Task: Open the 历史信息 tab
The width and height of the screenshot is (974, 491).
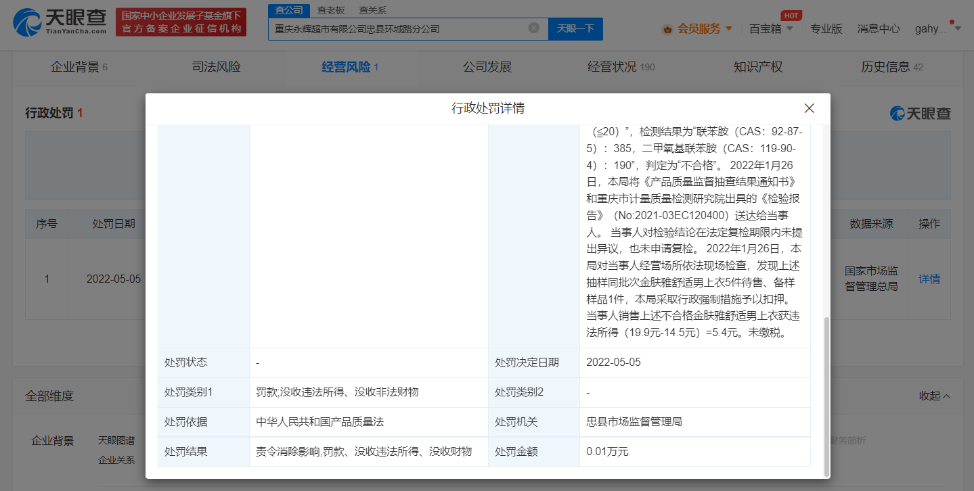Action: point(892,67)
